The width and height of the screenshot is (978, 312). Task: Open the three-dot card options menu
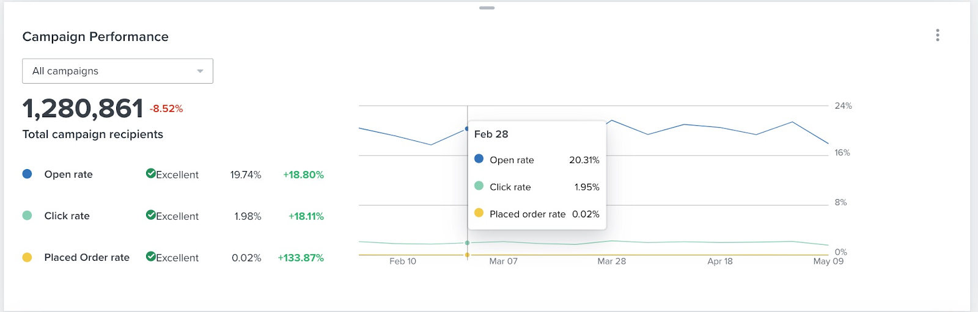pyautogui.click(x=937, y=35)
